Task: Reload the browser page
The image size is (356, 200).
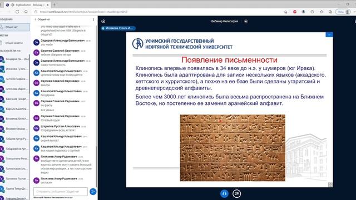Action: [x=17, y=12]
